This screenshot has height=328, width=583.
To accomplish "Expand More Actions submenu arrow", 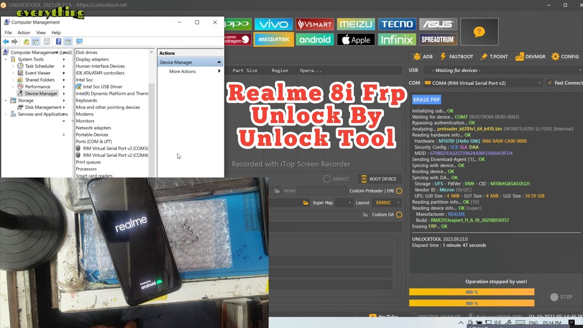I will coord(219,71).
